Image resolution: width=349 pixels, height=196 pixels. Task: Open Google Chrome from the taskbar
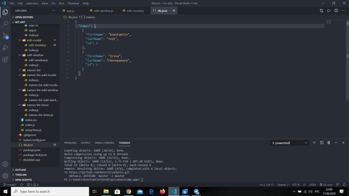click(x=128, y=191)
